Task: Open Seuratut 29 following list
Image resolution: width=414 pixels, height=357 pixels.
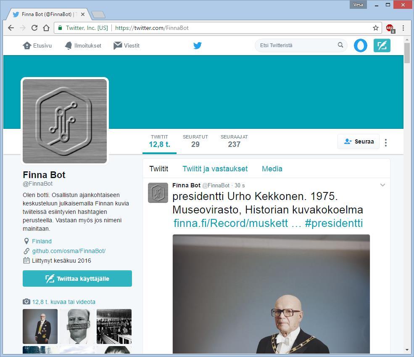Action: tap(195, 141)
